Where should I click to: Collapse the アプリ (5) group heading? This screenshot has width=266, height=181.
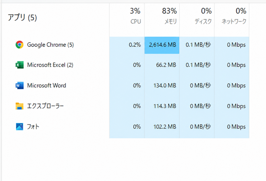tap(22, 18)
